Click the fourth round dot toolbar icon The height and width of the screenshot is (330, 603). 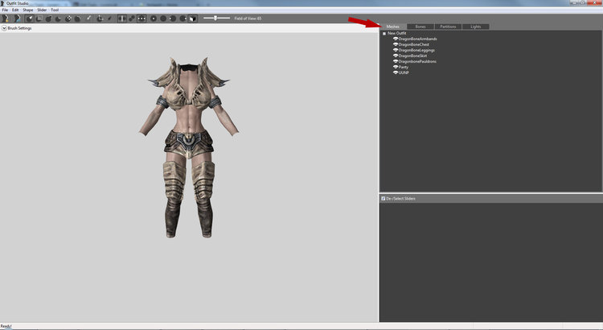(183, 19)
